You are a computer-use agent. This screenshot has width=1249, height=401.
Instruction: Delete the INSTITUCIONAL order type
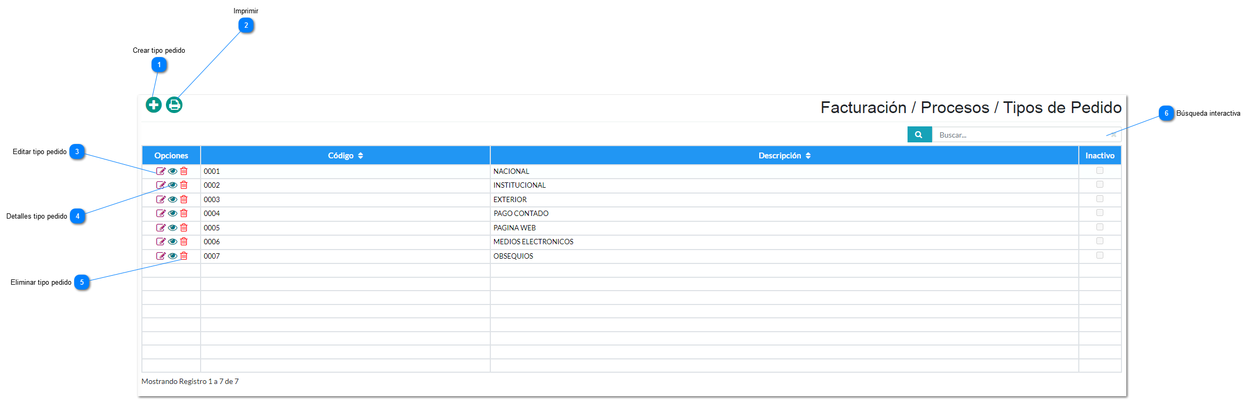pos(184,185)
